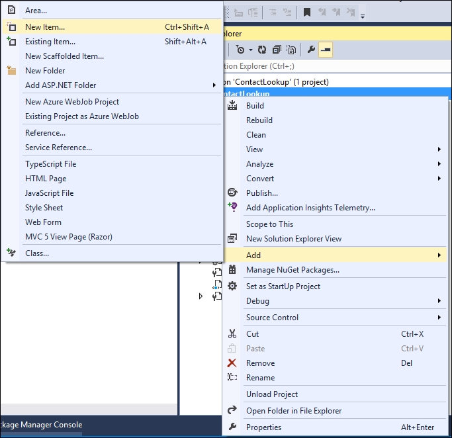This screenshot has width=452, height=438.
Task: Expand the collapsed tree node in Solution Explorer
Action: point(201,296)
